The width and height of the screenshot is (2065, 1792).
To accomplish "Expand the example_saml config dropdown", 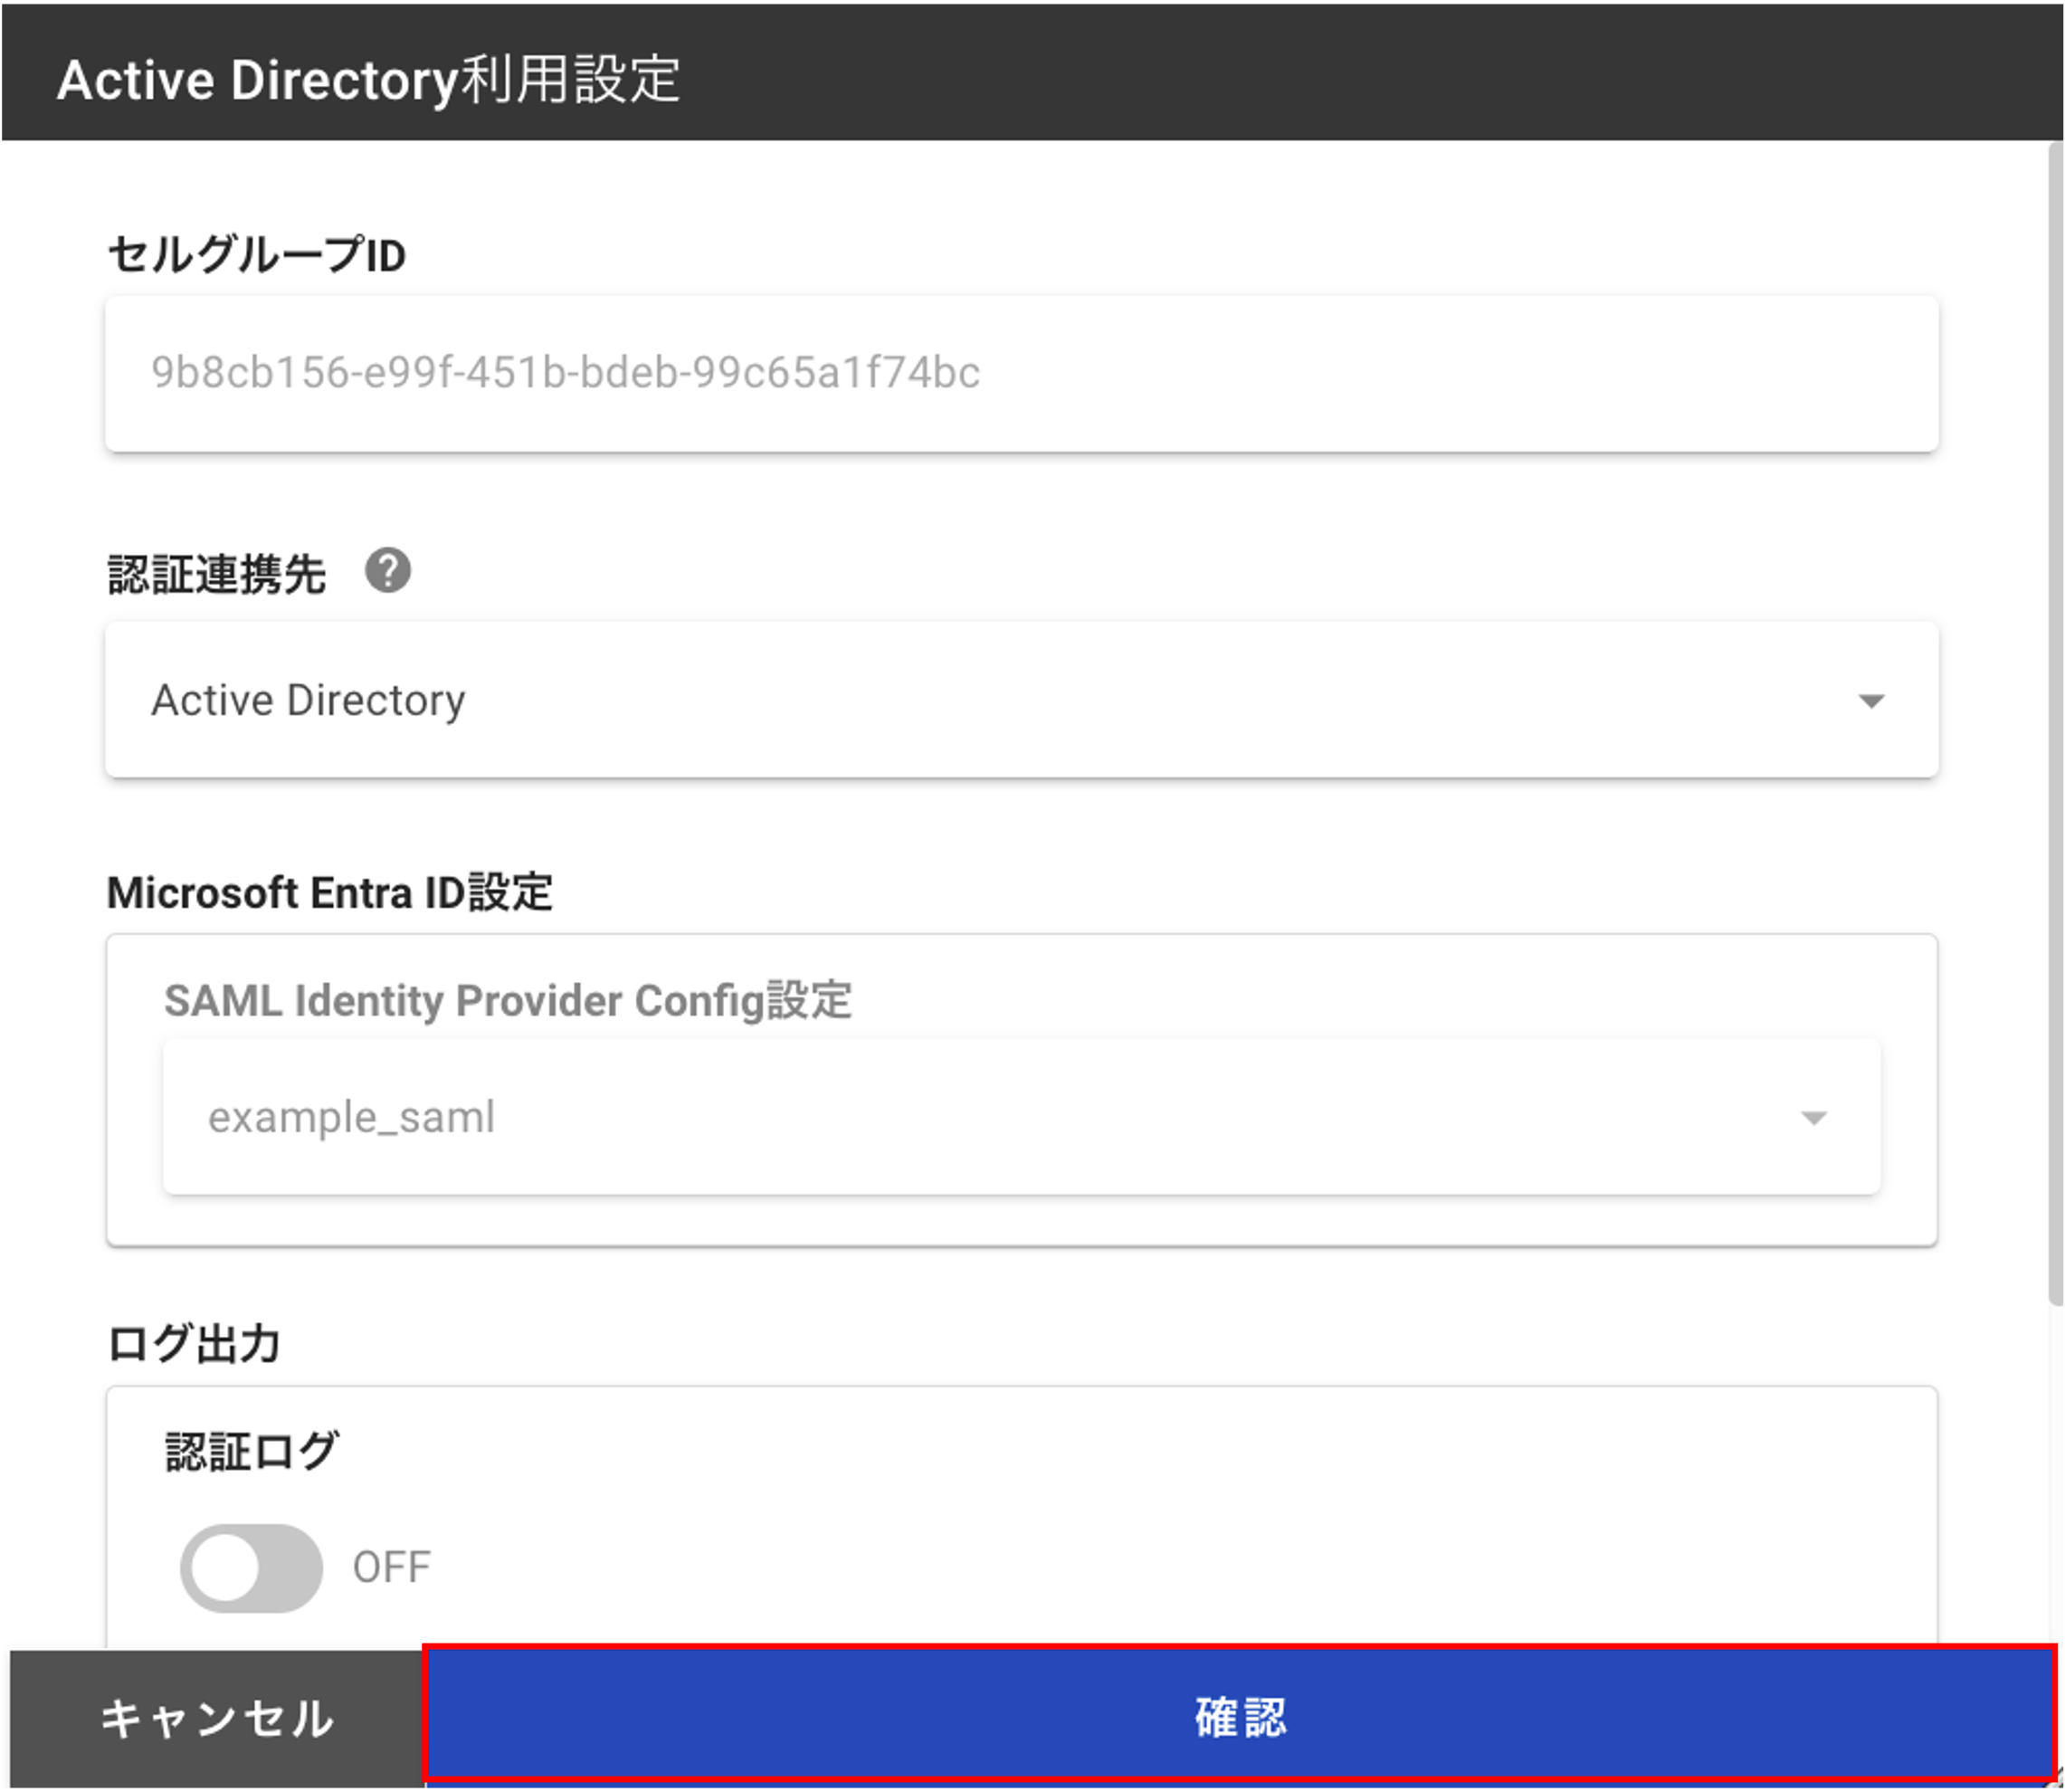I will coord(1021,1117).
